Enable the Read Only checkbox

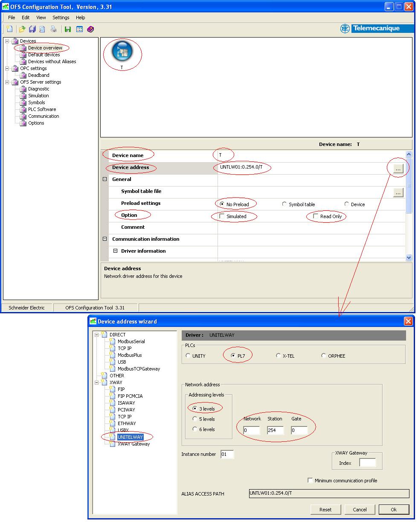[316, 216]
